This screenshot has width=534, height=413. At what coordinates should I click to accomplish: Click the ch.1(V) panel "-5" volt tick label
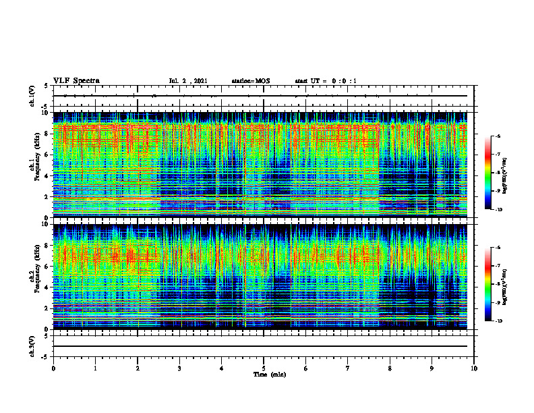[x=45, y=107]
